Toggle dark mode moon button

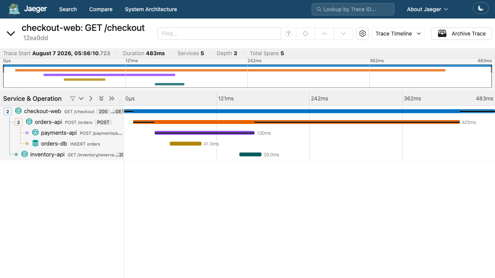(x=481, y=8)
